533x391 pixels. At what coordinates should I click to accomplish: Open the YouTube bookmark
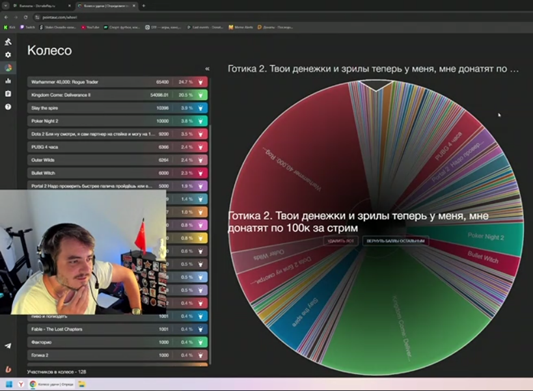tap(90, 27)
